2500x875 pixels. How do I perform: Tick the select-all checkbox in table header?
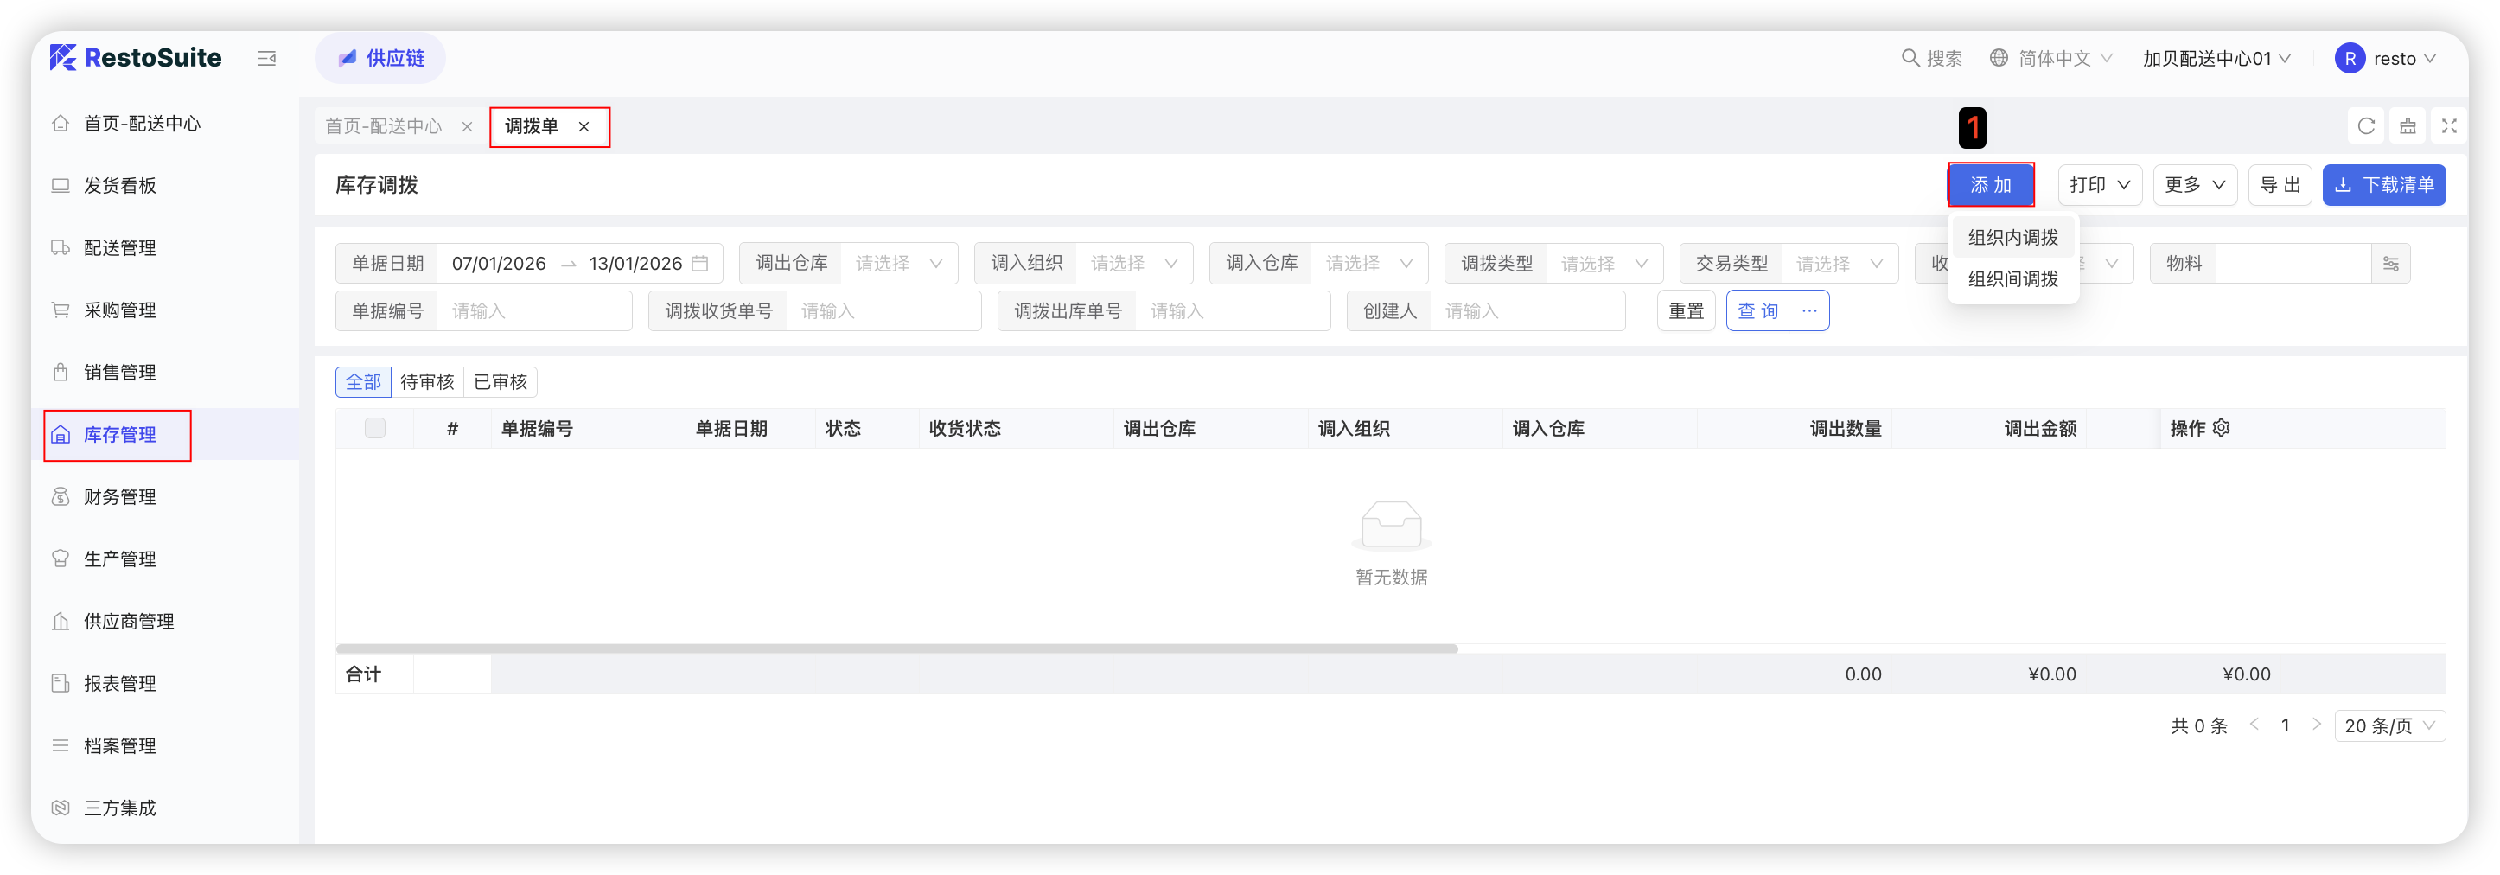click(x=374, y=428)
